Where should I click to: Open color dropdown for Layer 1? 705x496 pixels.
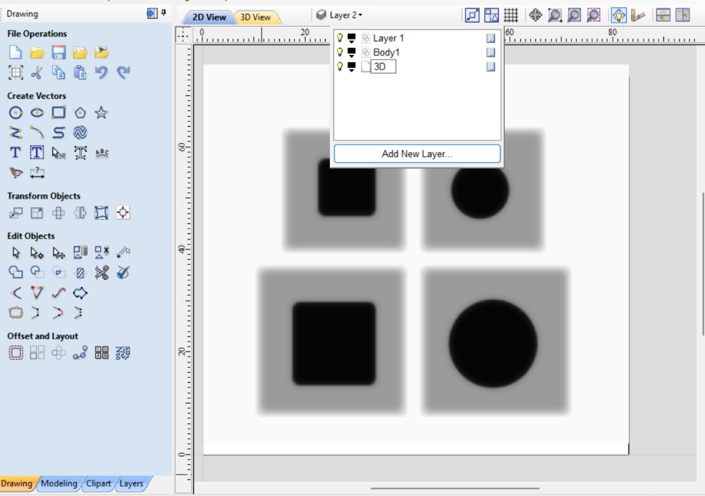352,39
